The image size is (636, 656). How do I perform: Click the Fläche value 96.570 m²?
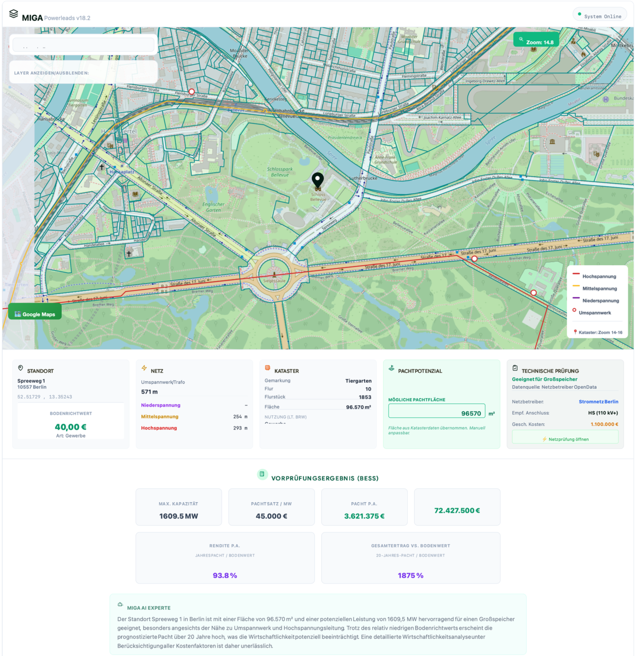click(x=359, y=407)
